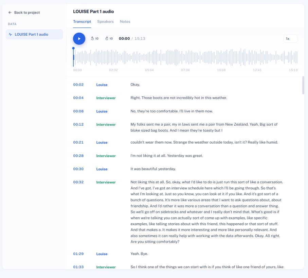Click Louise speaker label at 01:29
Viewport: 308px width, 278px height.
pos(102,254)
